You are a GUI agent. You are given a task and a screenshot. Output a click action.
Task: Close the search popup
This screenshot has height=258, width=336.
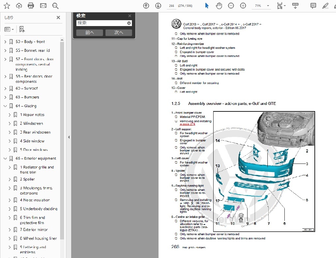130,16
